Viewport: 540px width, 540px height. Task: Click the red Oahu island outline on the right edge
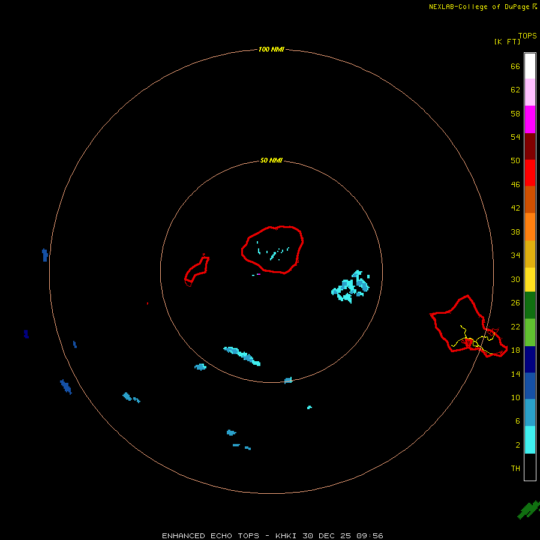[469, 326]
